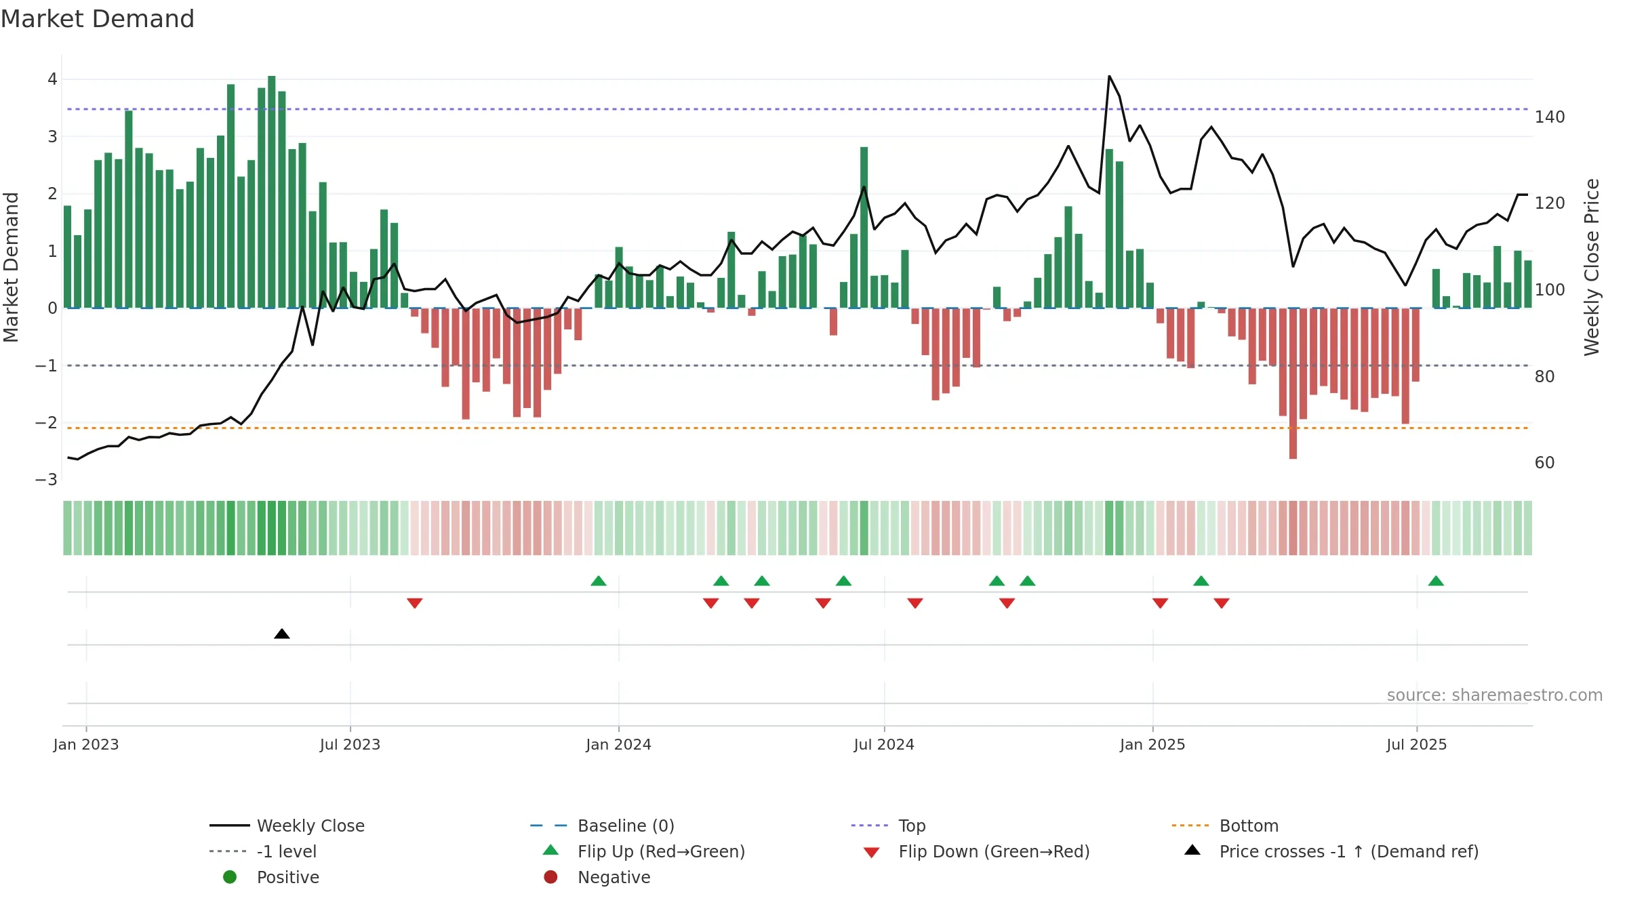This screenshot has width=1627, height=915.
Task: Click the Top legend label
Action: [x=912, y=826]
